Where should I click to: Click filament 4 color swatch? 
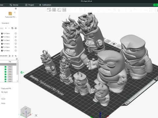tap(2, 44)
